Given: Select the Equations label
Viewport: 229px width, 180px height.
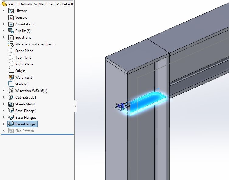Looking at the screenshot, I should pos(23,38).
